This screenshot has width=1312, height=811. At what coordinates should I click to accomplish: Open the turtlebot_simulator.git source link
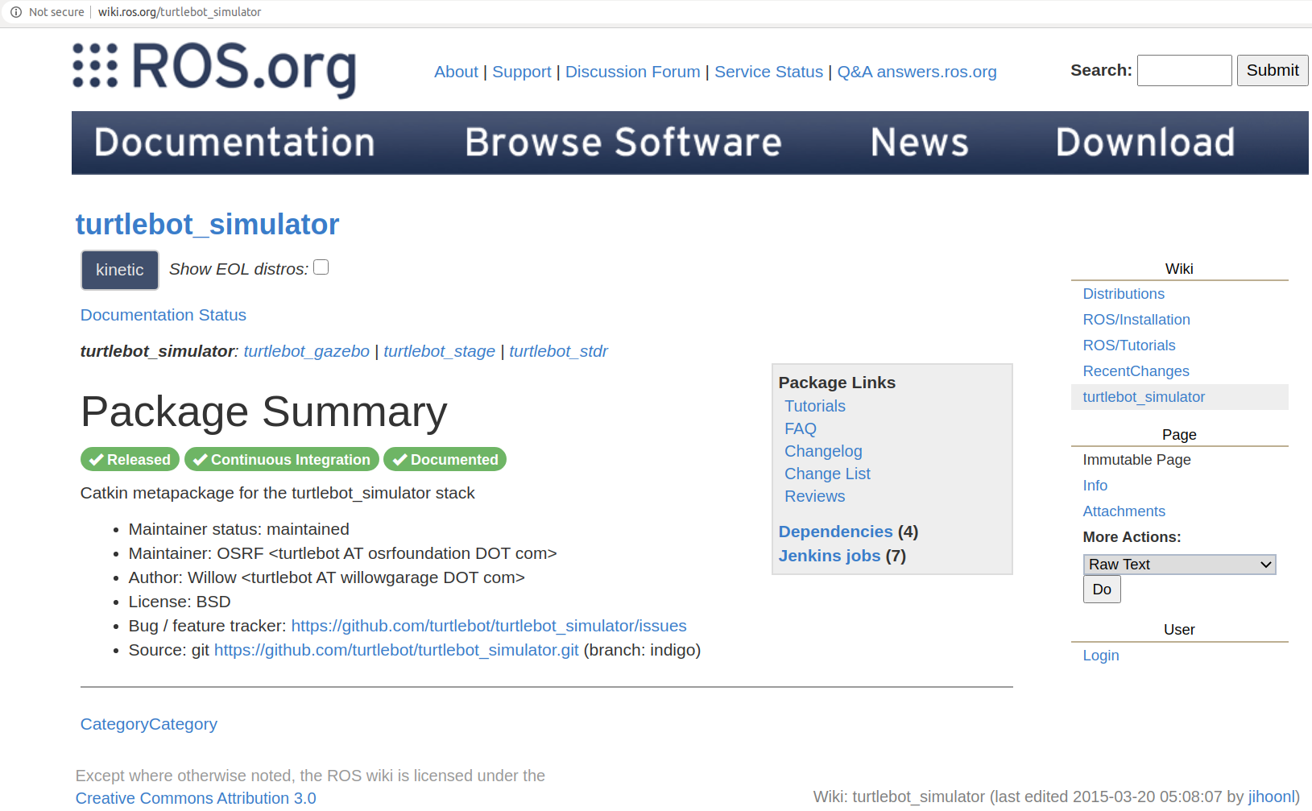click(396, 650)
